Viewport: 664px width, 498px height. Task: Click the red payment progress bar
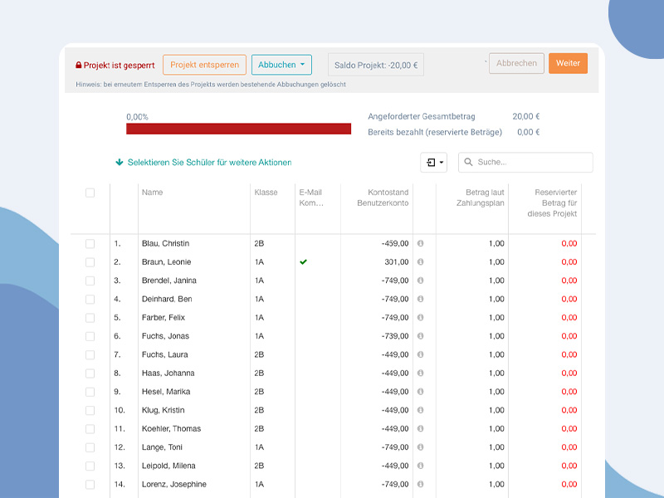pos(238,129)
